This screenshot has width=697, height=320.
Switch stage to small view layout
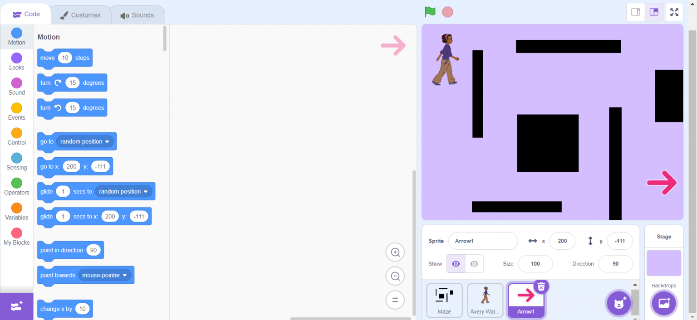coord(635,12)
